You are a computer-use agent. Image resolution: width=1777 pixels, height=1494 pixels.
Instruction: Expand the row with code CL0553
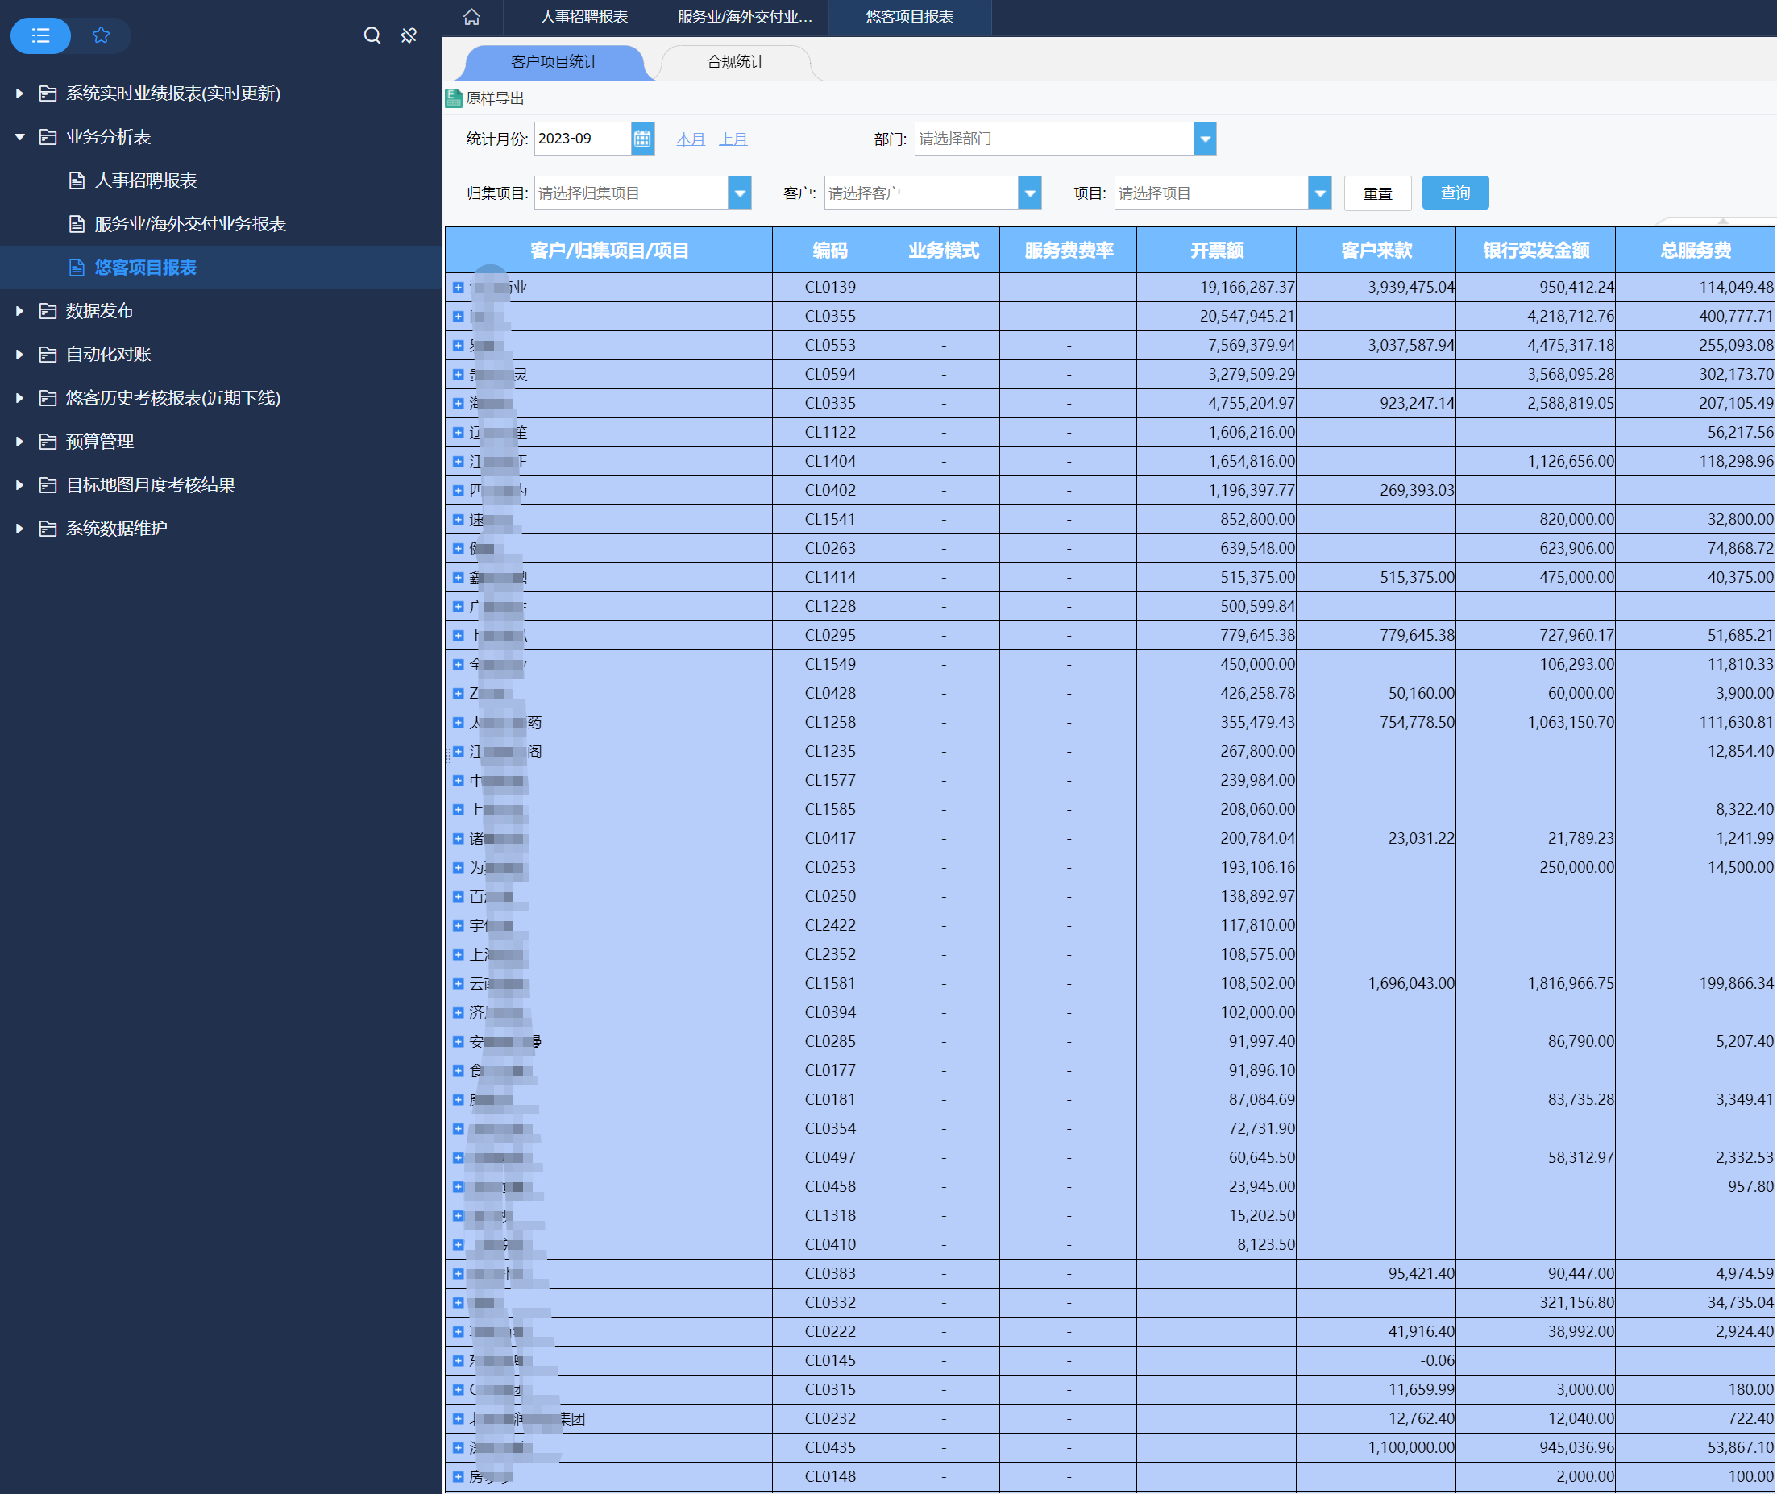[x=459, y=346]
